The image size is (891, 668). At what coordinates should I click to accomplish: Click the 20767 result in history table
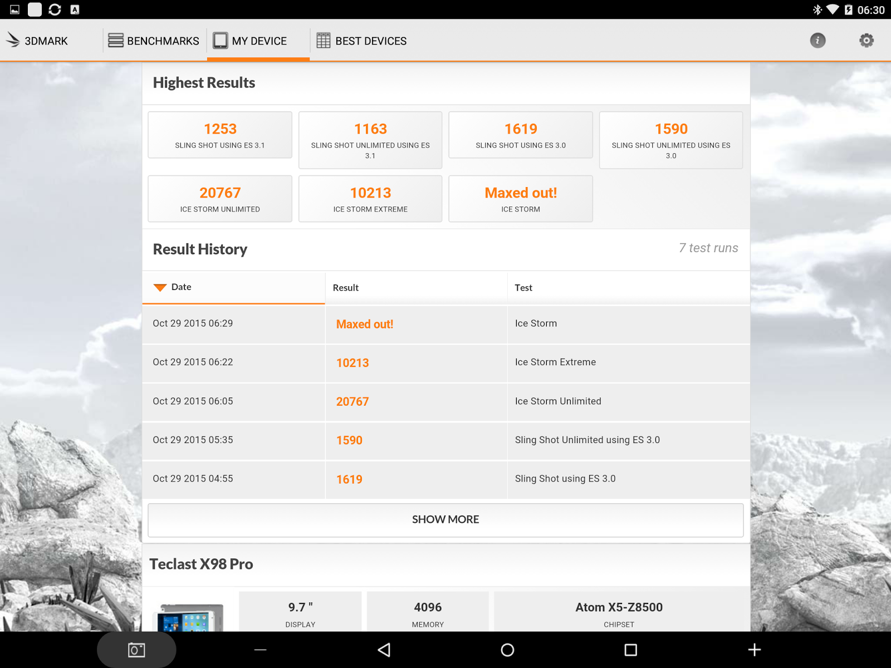(353, 402)
